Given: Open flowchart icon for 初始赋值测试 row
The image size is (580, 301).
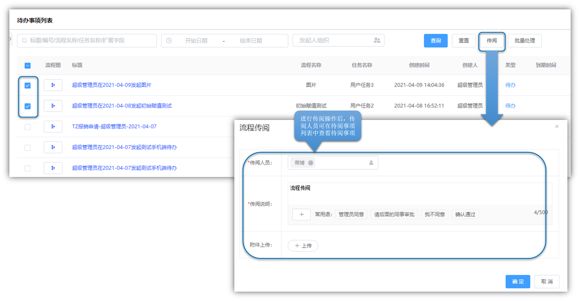Looking at the screenshot, I should click(x=53, y=106).
